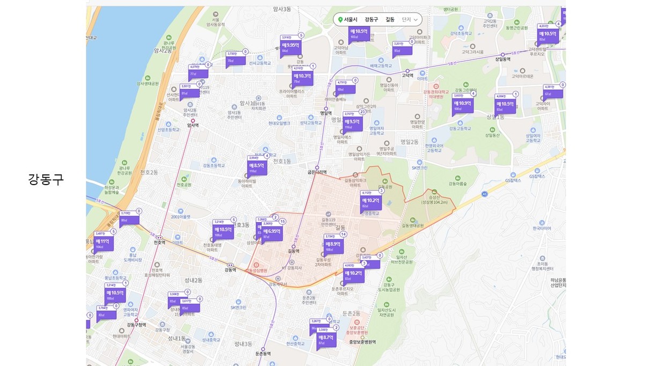
Task: Click the 강동경희대학교 의대병원 hospital icon
Action: 436,86
